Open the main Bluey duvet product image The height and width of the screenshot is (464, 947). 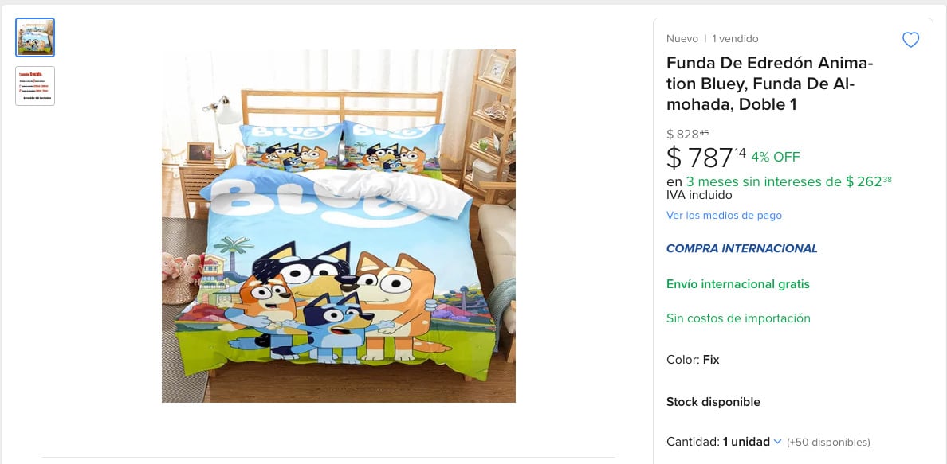(339, 226)
